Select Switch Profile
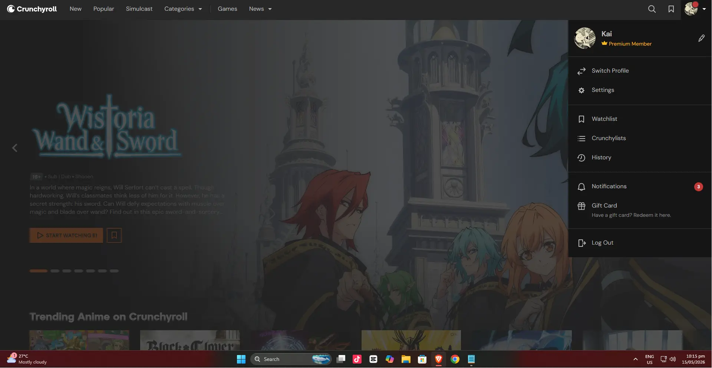The width and height of the screenshot is (712, 368). click(640, 71)
